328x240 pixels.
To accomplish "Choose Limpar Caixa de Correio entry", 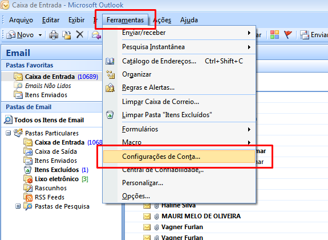I will pyautogui.click(x=179, y=102).
